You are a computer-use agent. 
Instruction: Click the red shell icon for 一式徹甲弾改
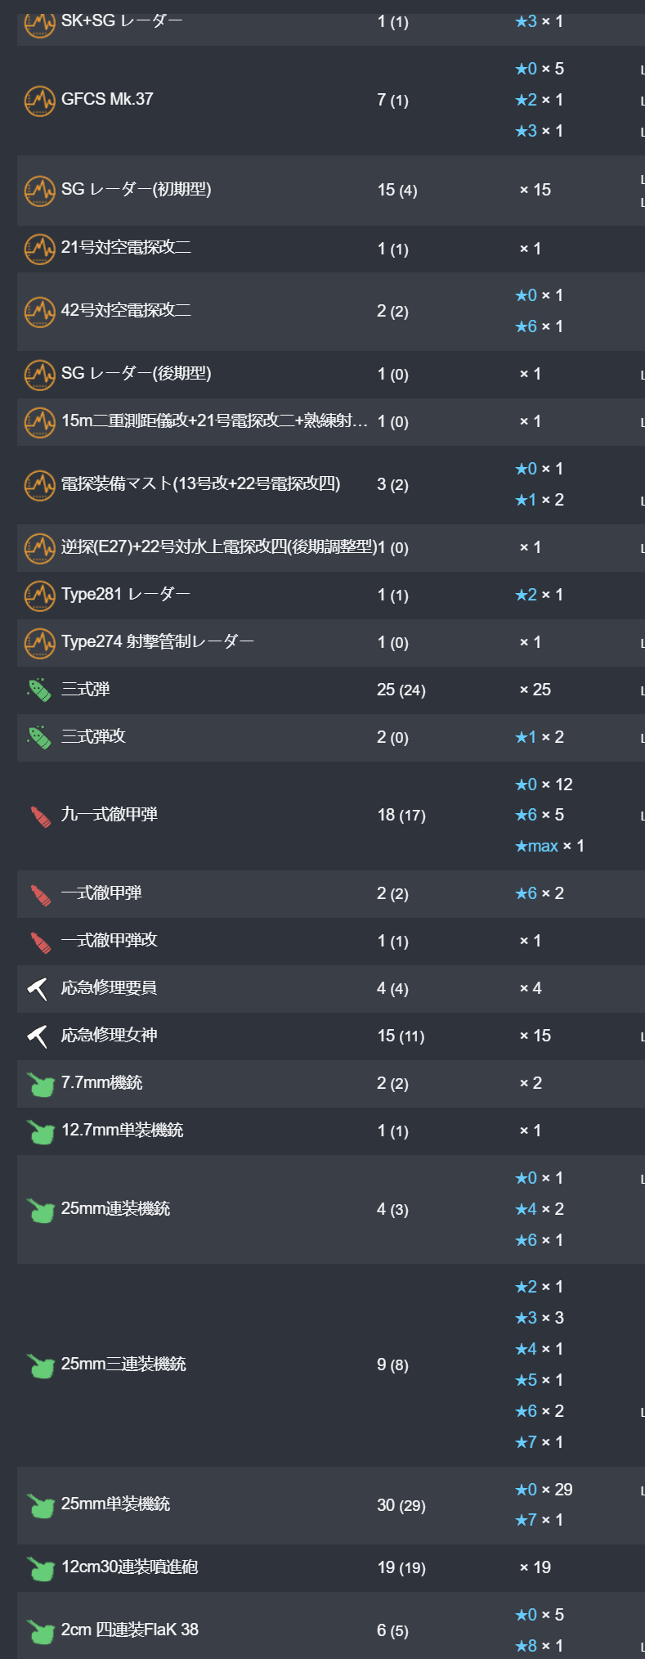coord(40,942)
